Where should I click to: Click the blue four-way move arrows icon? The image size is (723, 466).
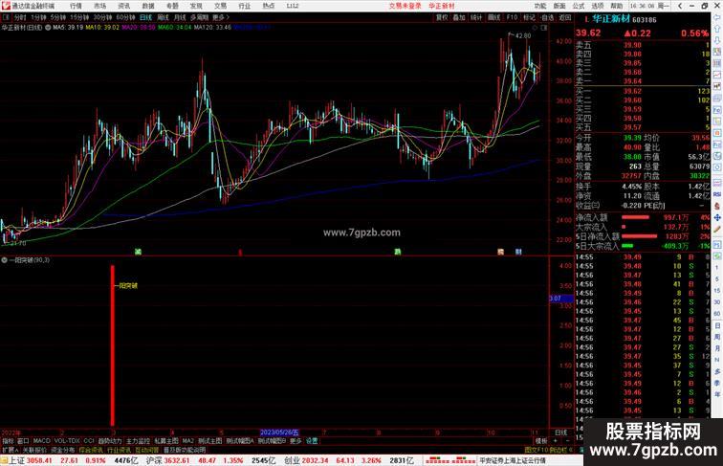pos(717,217)
